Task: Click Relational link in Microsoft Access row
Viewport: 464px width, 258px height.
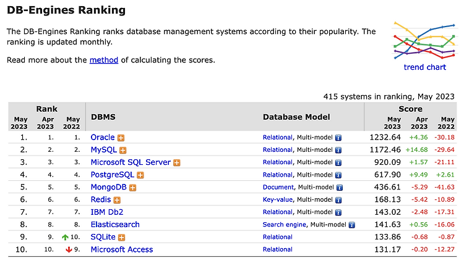Action: 278,249
